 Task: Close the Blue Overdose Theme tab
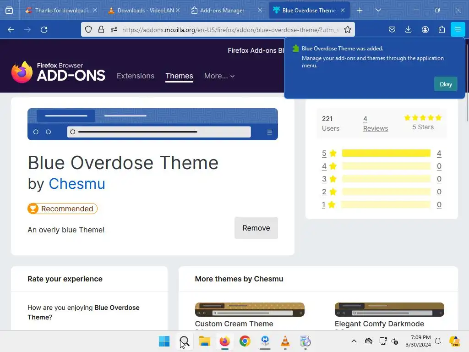pyautogui.click(x=343, y=10)
